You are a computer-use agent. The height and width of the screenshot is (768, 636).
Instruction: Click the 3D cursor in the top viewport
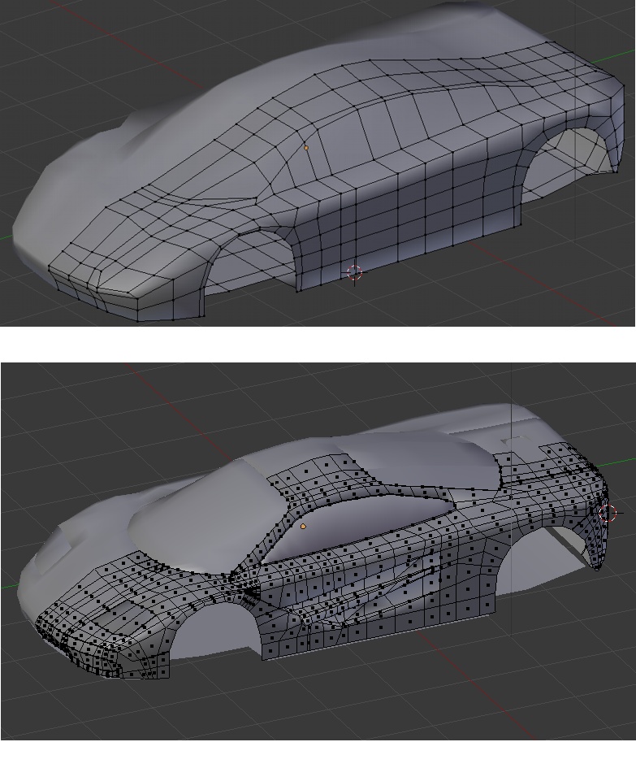click(354, 273)
